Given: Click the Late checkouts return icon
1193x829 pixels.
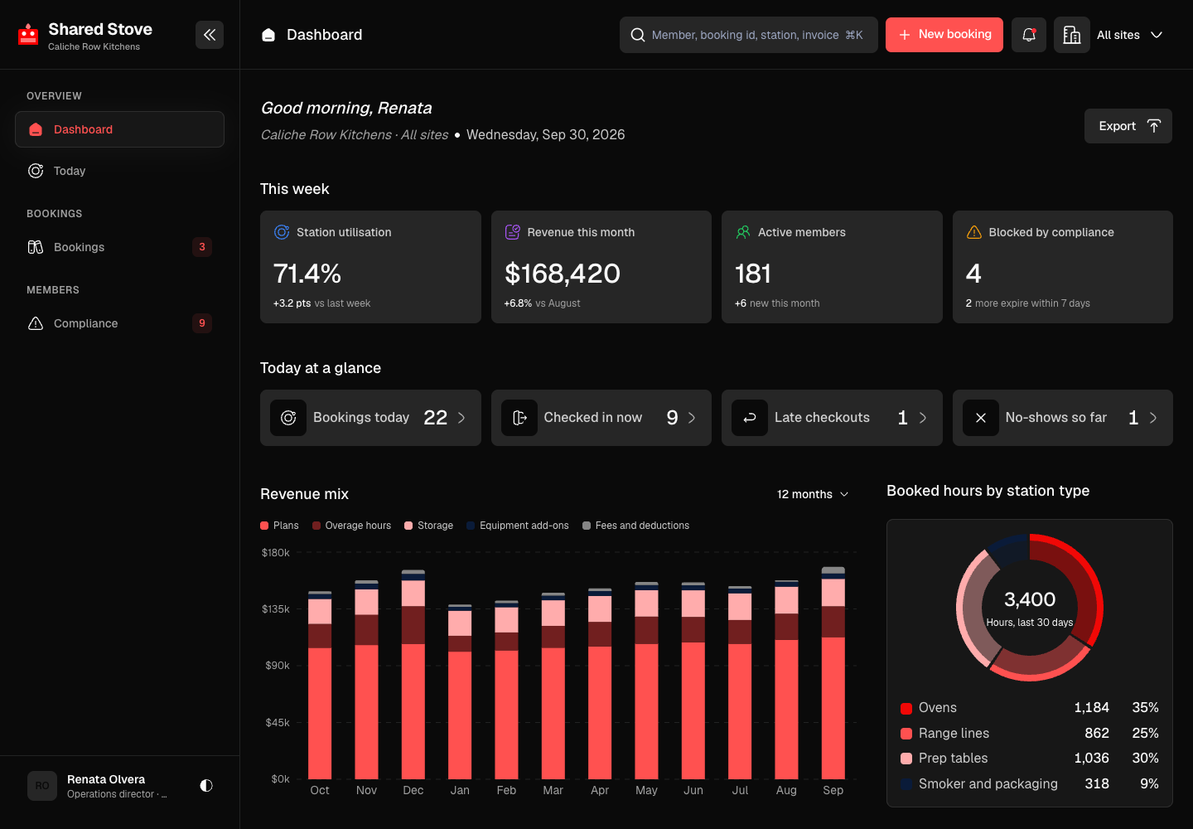Looking at the screenshot, I should (750, 418).
